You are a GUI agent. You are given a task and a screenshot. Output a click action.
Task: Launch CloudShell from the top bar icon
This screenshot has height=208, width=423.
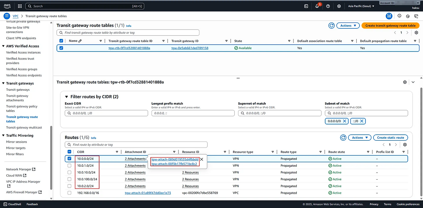306,6
